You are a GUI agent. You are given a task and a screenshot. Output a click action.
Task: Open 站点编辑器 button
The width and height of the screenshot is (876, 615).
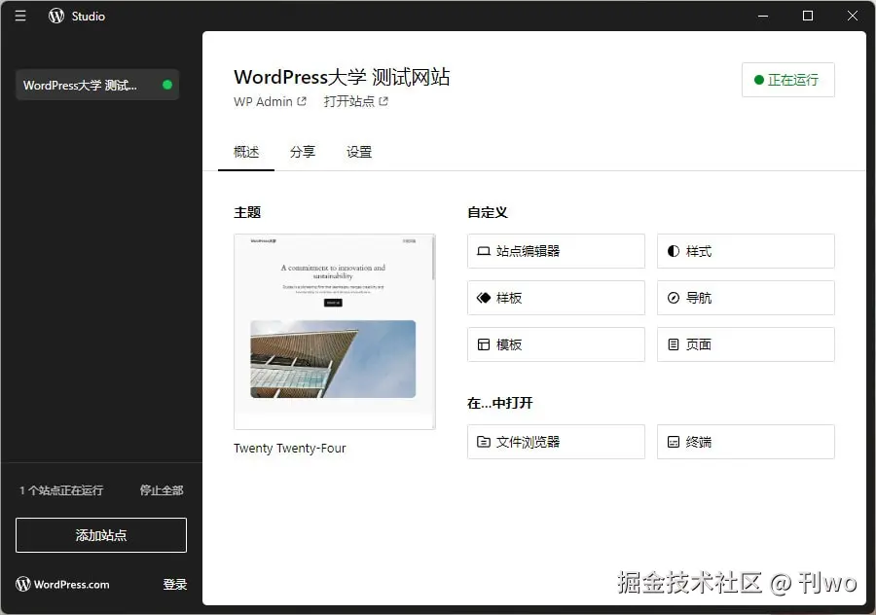[x=556, y=251]
